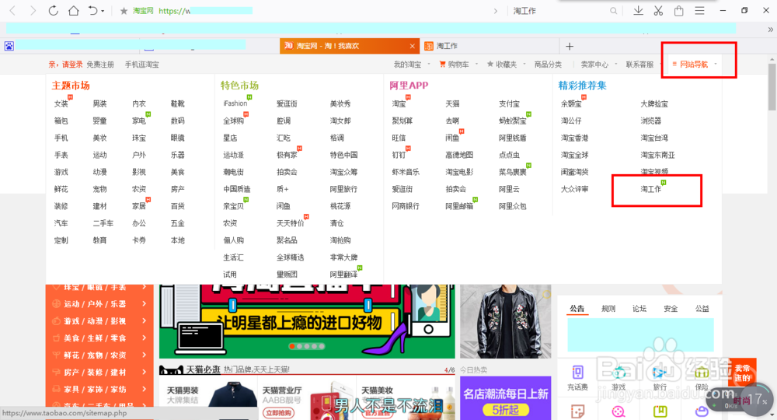Click the 保险 insurance icon
Screen dimensions: 777x420
pyautogui.click(x=701, y=372)
